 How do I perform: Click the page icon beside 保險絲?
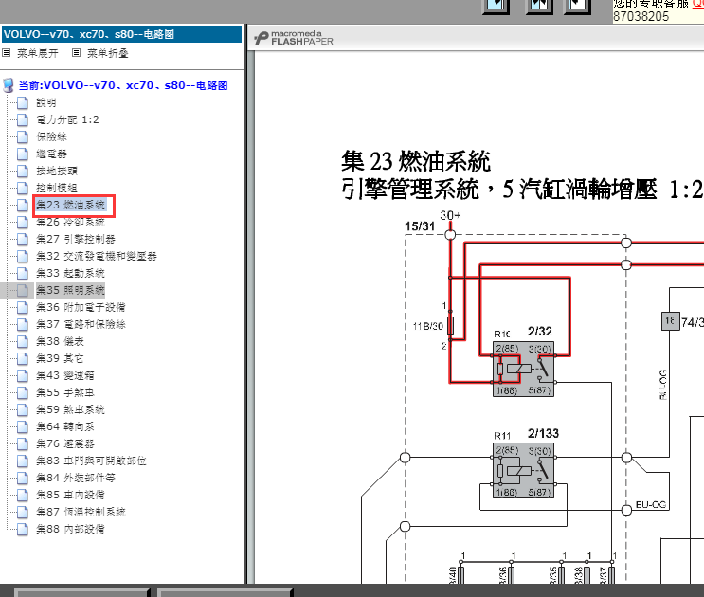(x=23, y=136)
